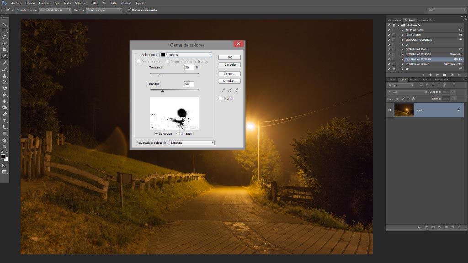This screenshot has height=263, width=468.
Task: Click the add-to-sample eyedropper in dialog
Action: tap(230, 90)
